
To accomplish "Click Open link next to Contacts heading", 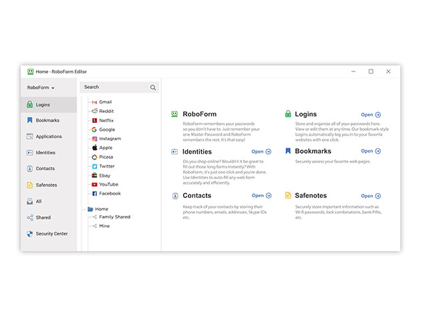I will point(261,196).
